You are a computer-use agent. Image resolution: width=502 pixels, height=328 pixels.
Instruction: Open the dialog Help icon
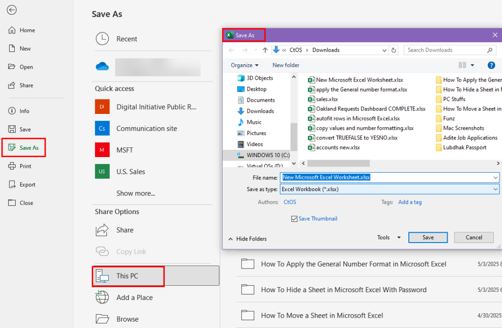tap(491, 65)
